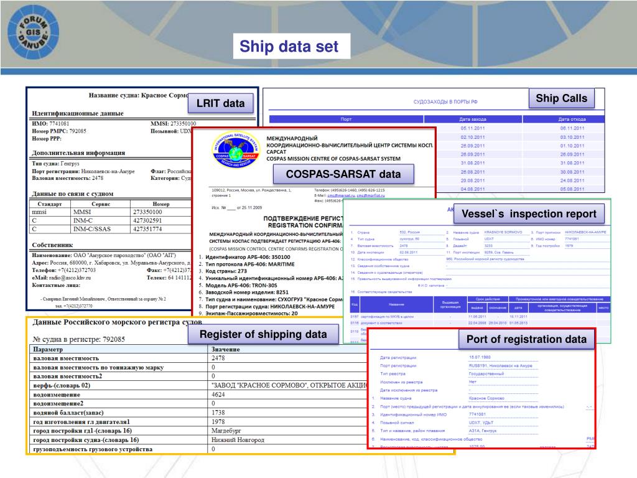Select departure date 30.08.2011 in Ship Calls
The width and height of the screenshot is (637, 478).
click(x=572, y=172)
